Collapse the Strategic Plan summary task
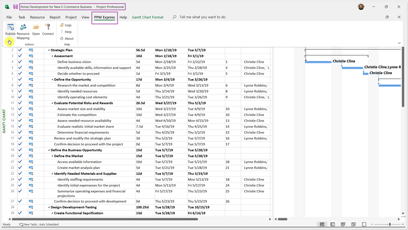 49,51
